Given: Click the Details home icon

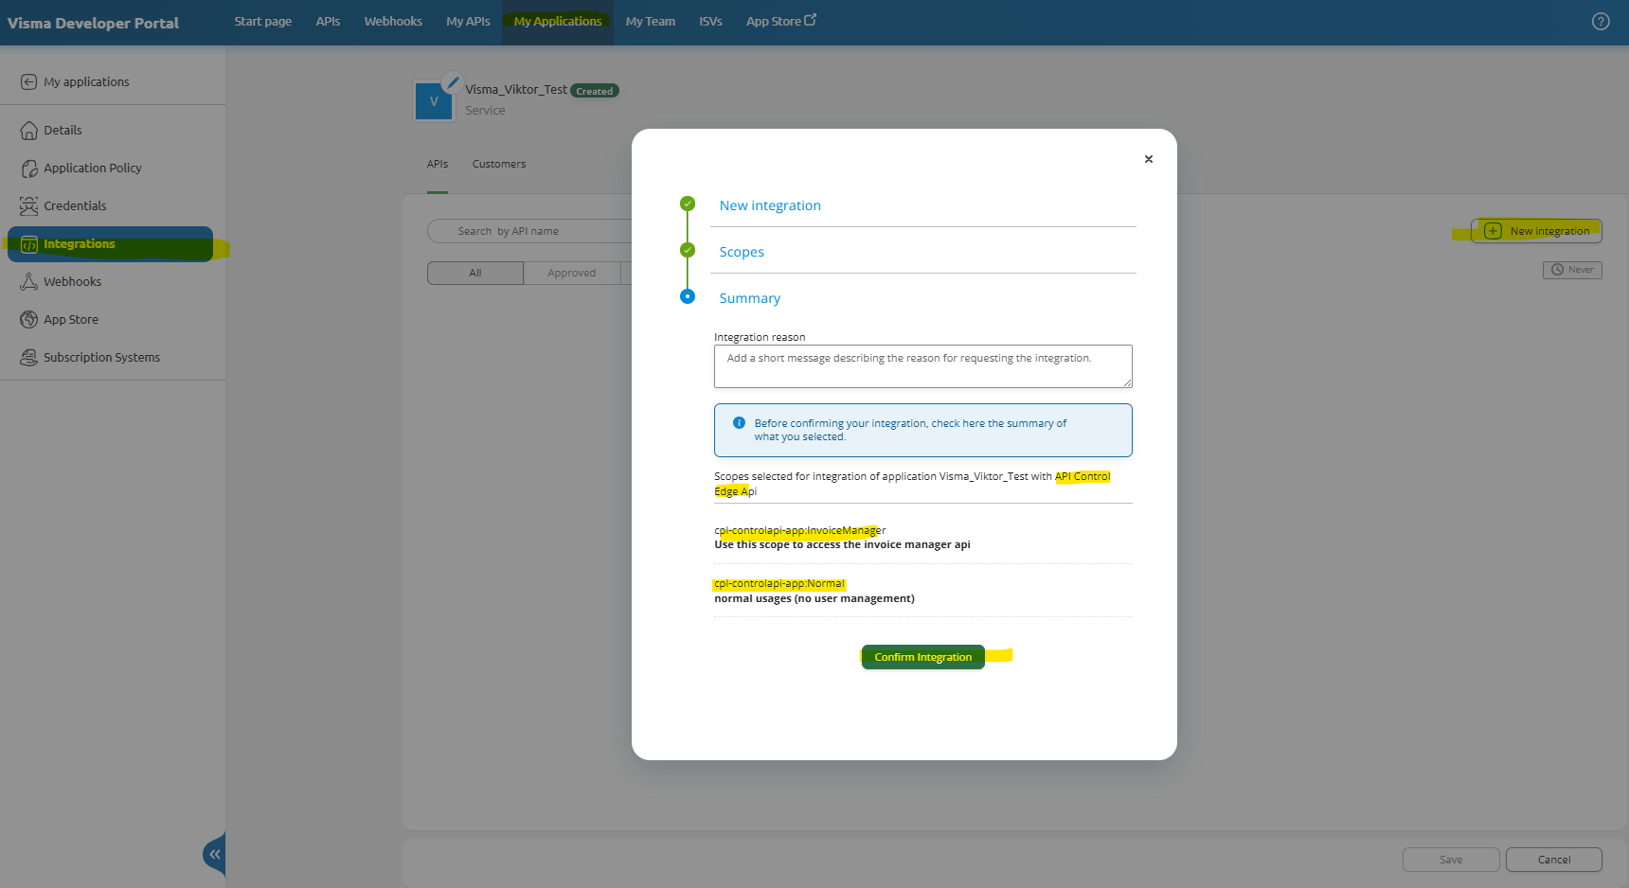Looking at the screenshot, I should tap(28, 131).
